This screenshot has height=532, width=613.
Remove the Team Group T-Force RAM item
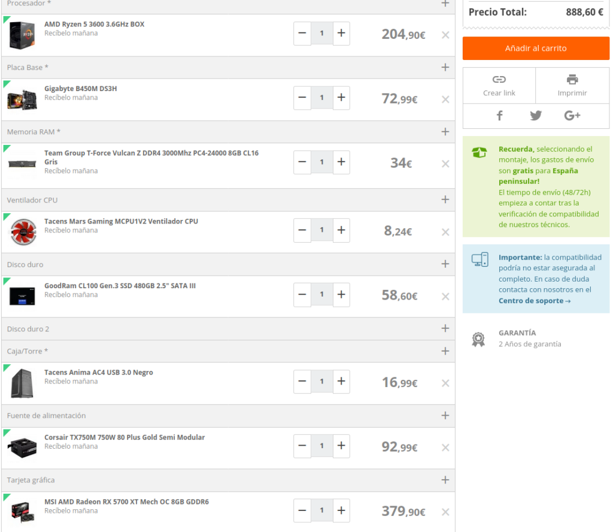[445, 164]
